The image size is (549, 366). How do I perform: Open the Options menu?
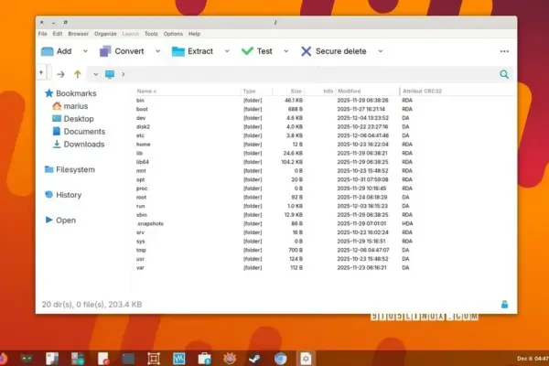[x=173, y=34]
